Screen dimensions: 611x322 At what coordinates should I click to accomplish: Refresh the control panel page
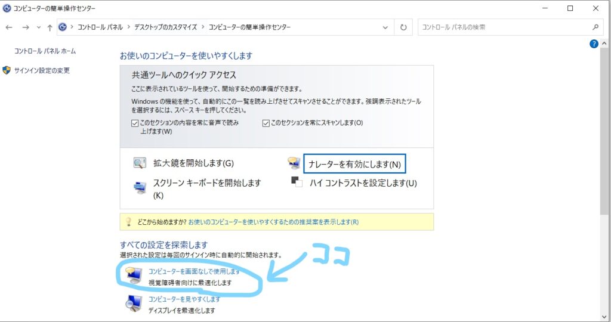(x=403, y=27)
